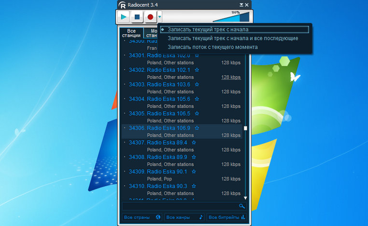Mark Radio Eska 106.5 as favorite
368x226 pixels.
coord(197,114)
